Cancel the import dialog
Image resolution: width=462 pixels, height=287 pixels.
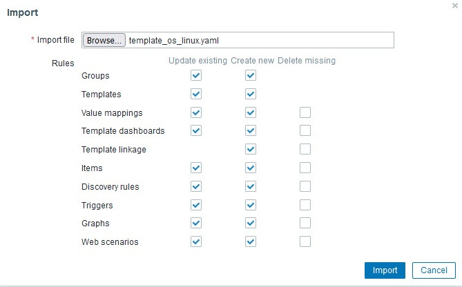tap(434, 270)
